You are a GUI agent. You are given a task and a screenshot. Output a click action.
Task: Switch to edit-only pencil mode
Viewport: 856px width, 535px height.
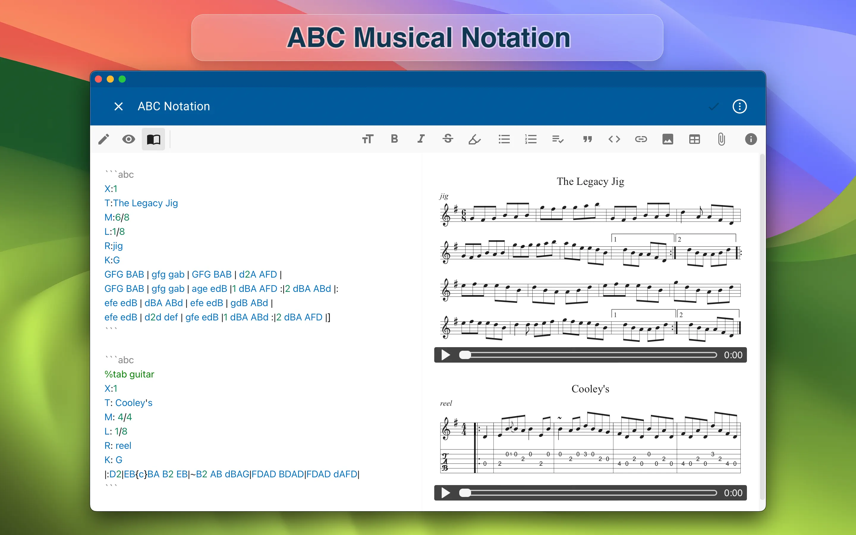[x=104, y=139]
